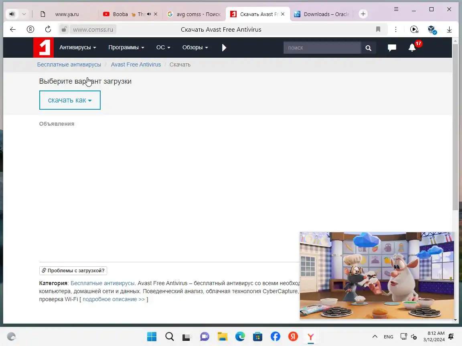Image resolution: width=462 pixels, height=346 pixels.
Task: Open the notification center icon
Action: [451, 336]
